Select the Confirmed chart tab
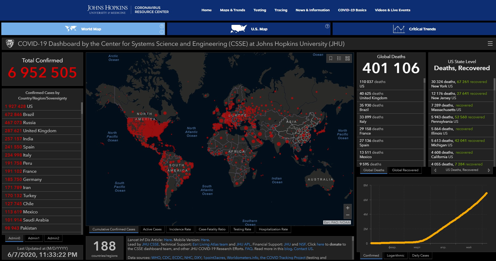496x261 pixels. pos(371,256)
